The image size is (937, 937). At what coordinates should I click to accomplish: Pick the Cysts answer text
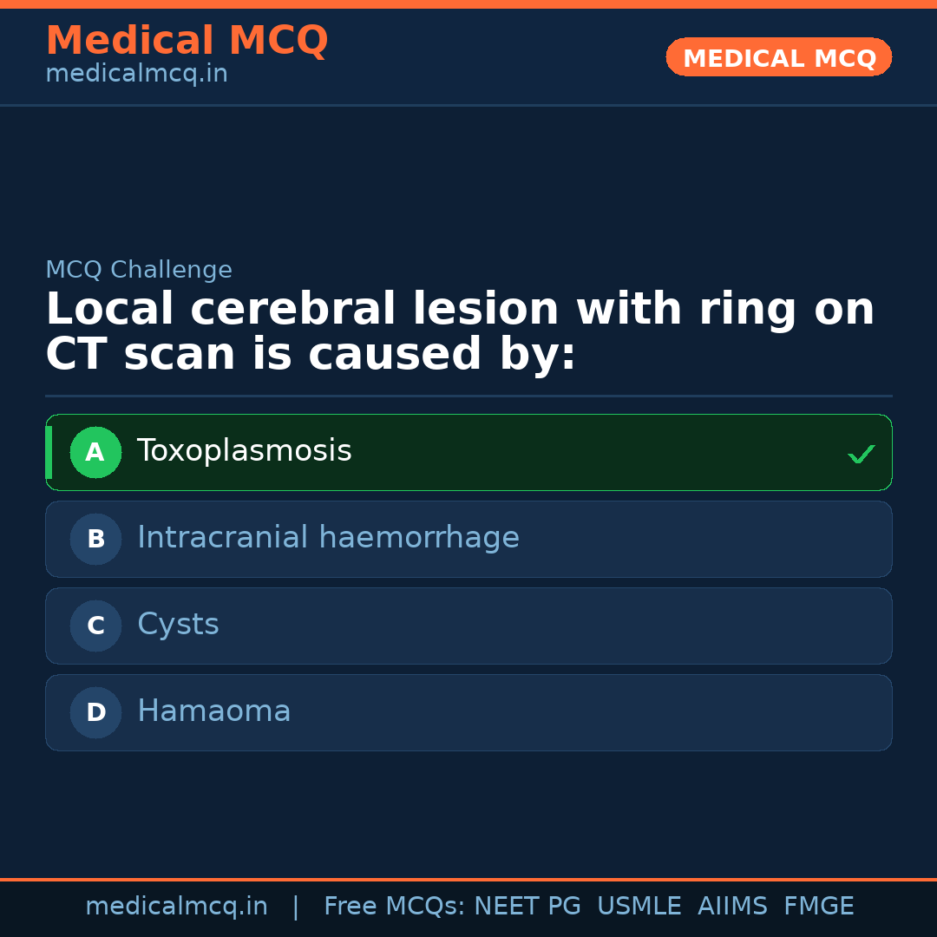tap(178, 625)
